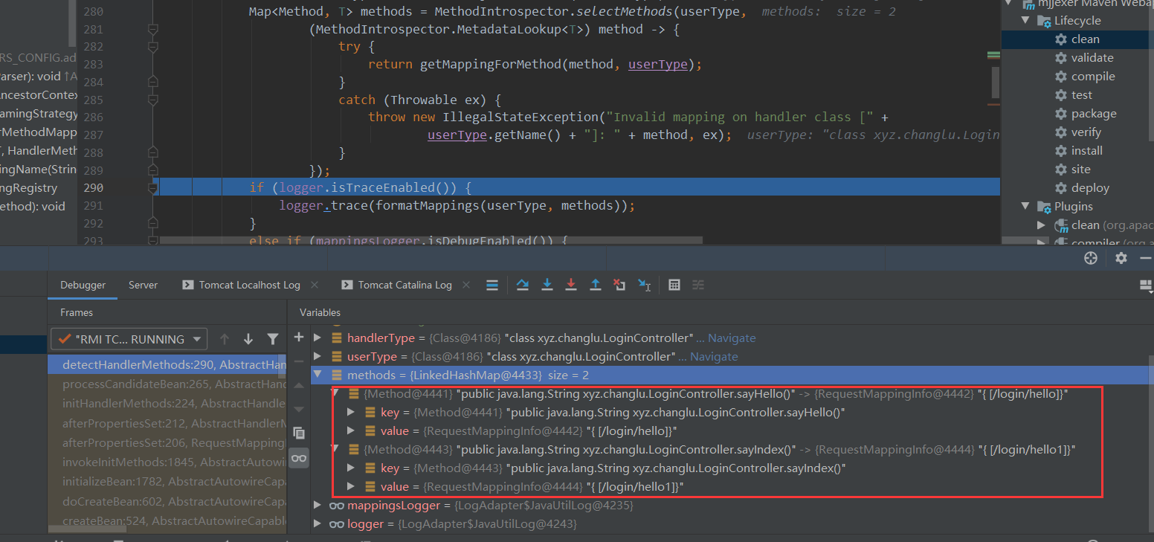Select the createBean:524 stack frame
Screen dimensions: 1154x542
coord(167,521)
